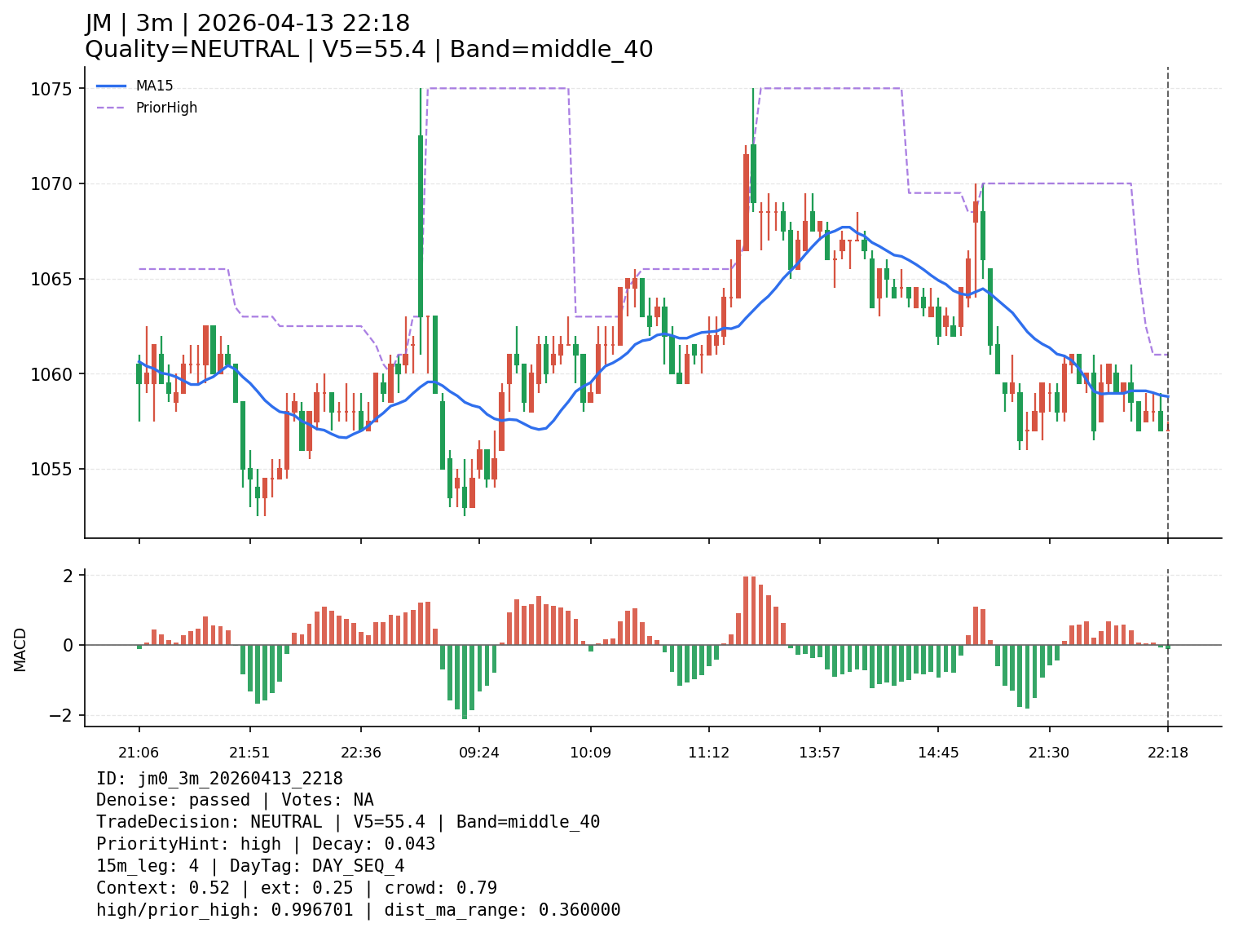
Task: Click the 1065 price axis label
Action: pos(51,280)
